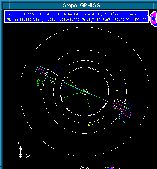
Task: Select the small yellow Ecal hit on right
Action: coord(117,91)
